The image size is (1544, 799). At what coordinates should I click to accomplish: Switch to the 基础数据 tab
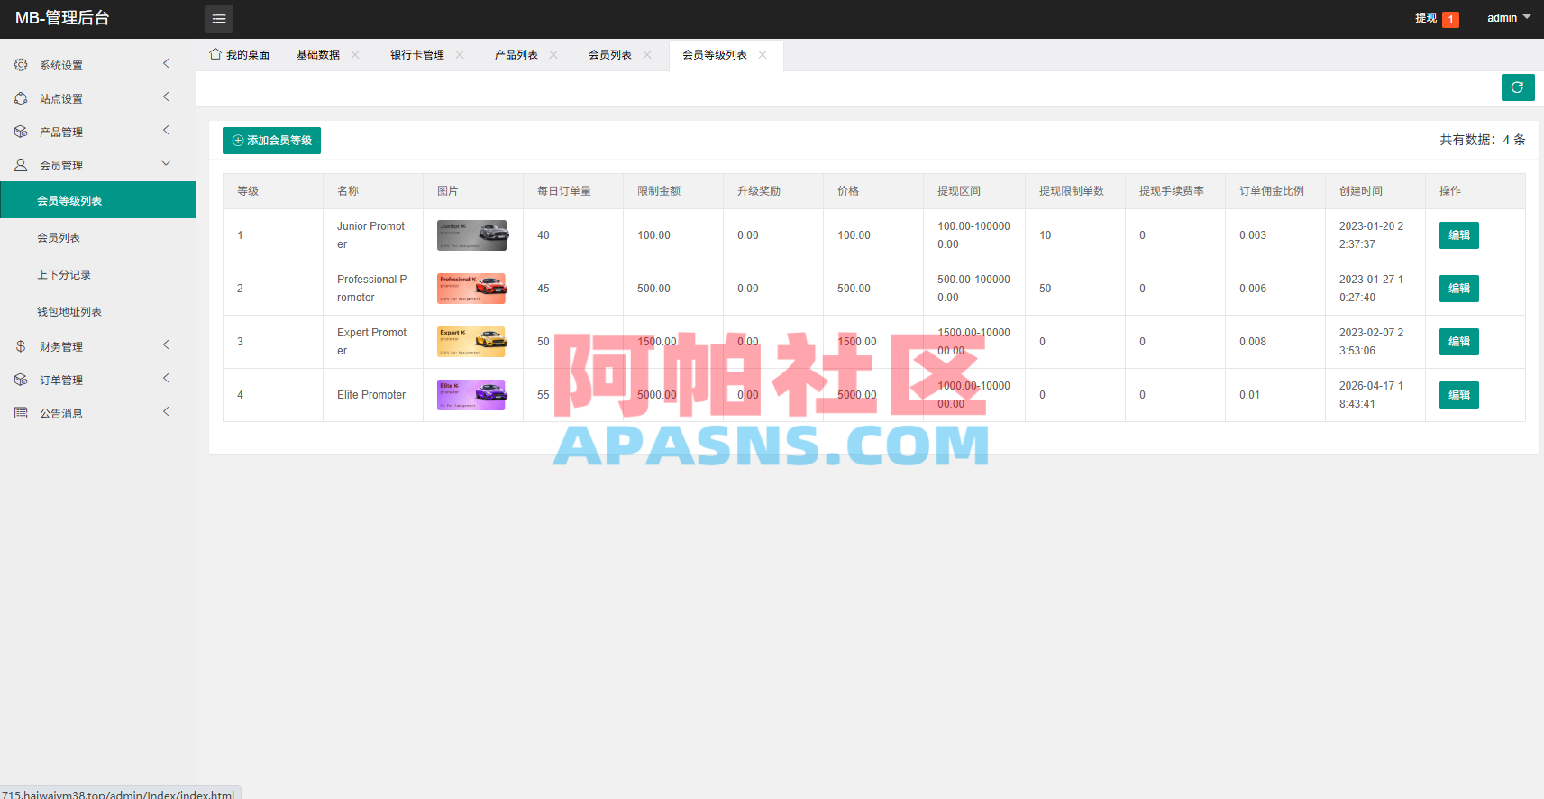[318, 55]
